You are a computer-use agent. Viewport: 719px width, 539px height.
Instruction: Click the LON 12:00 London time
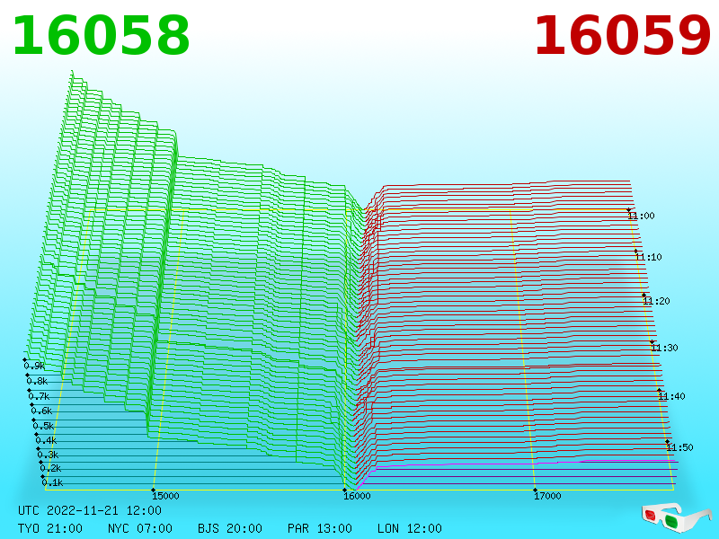click(x=410, y=528)
